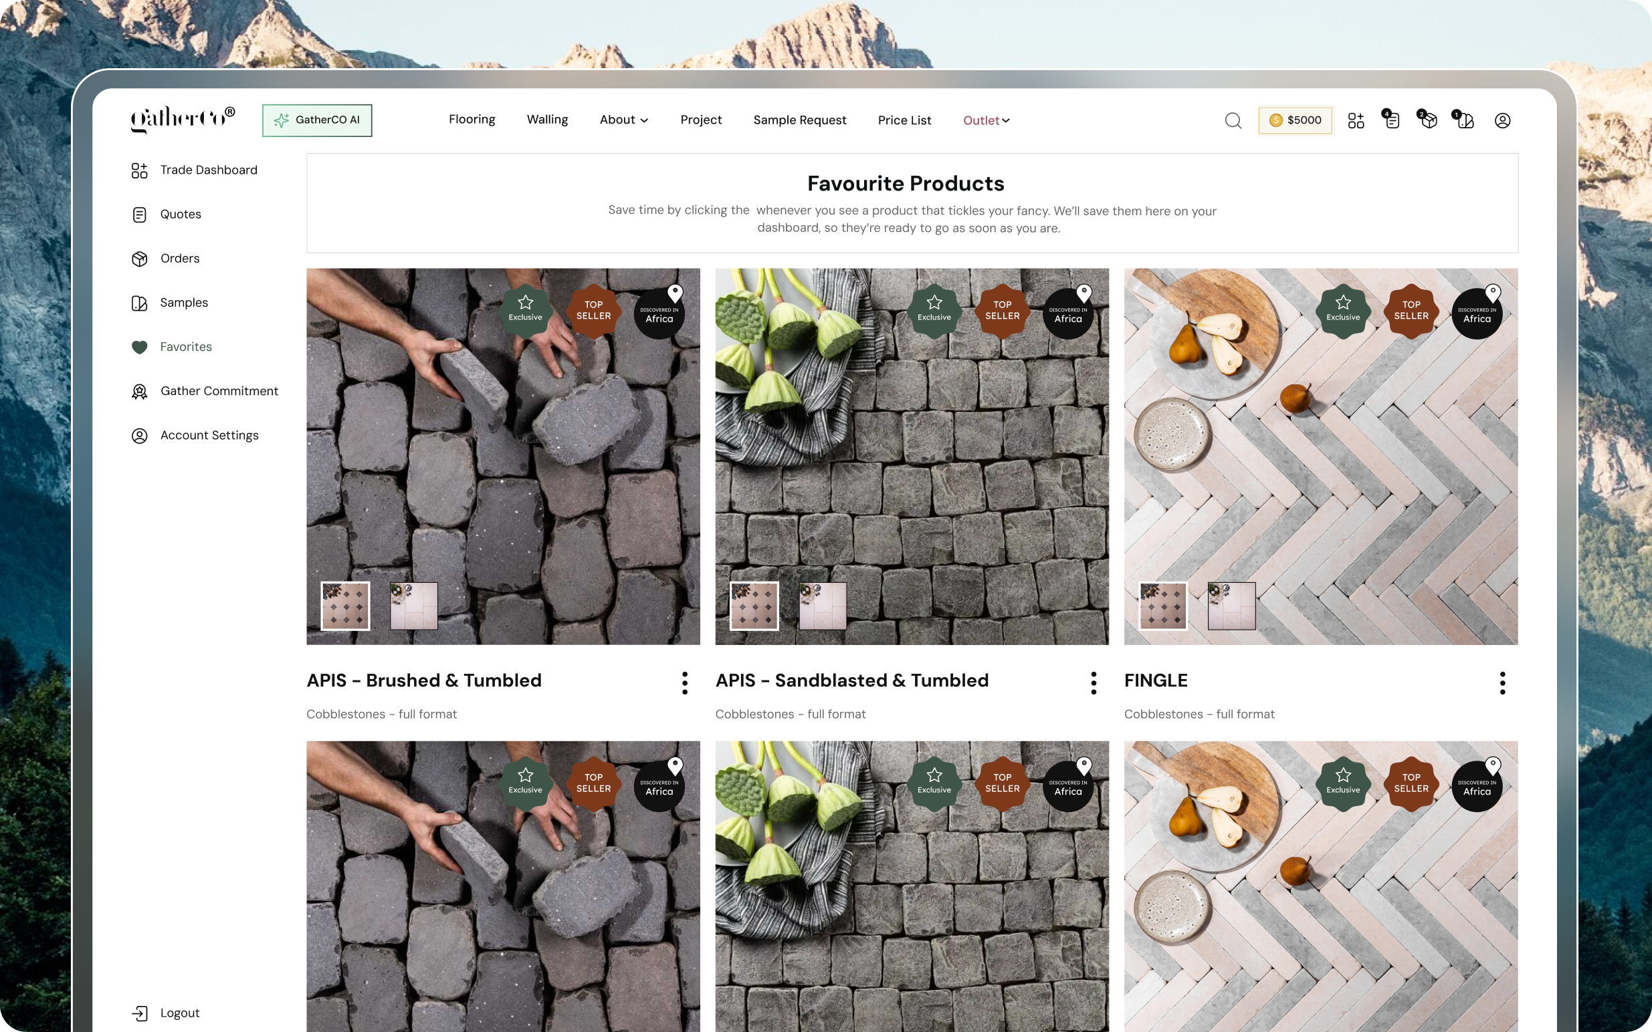This screenshot has height=1032, width=1652.
Task: Open Sample Request in the navigation
Action: tap(800, 120)
